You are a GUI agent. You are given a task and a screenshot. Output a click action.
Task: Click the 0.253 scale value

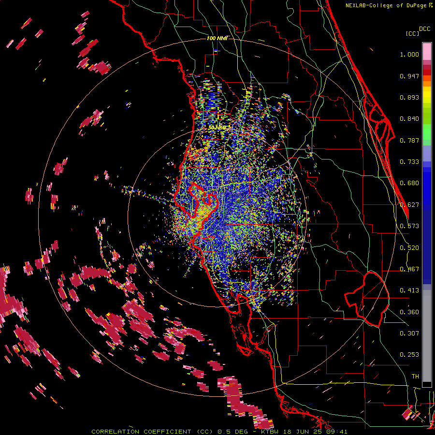(409, 355)
